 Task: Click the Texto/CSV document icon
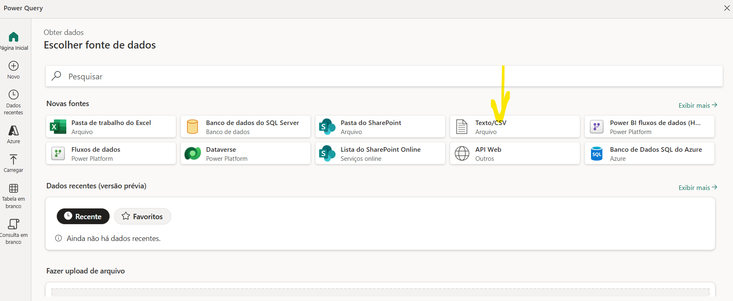pos(462,127)
